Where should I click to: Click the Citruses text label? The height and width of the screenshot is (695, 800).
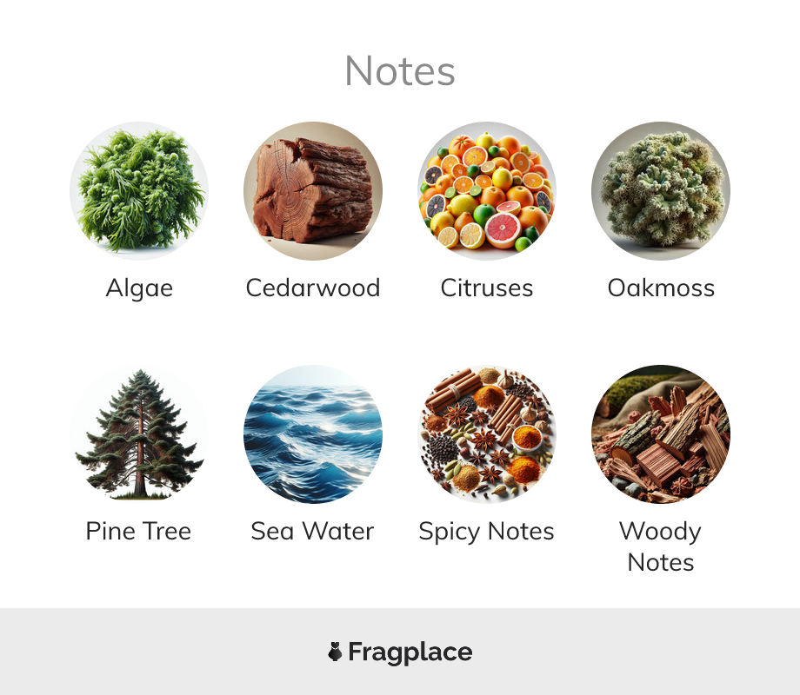tap(487, 288)
